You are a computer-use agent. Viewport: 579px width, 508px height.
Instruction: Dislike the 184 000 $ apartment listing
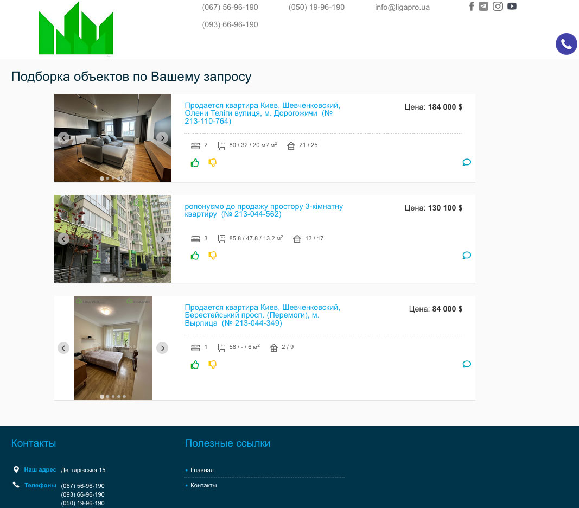click(x=212, y=163)
